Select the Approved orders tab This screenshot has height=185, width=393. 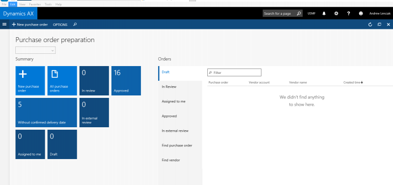[180, 116]
